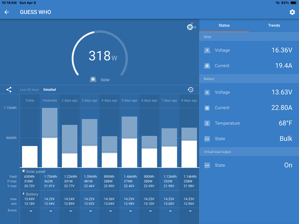
Task: Select the Today history bar
Action: click(30, 157)
